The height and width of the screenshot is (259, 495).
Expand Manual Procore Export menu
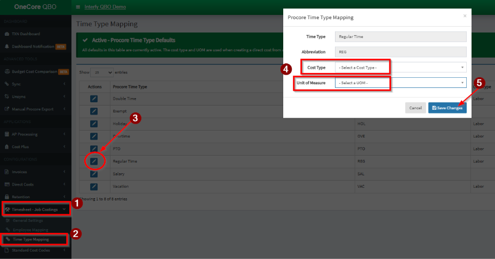click(35, 109)
